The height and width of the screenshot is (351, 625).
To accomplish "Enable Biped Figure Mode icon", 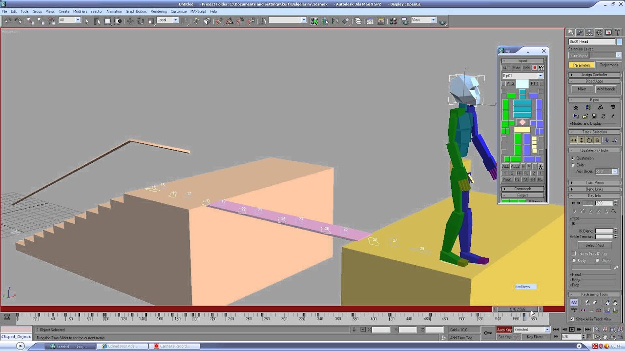I will [x=576, y=107].
